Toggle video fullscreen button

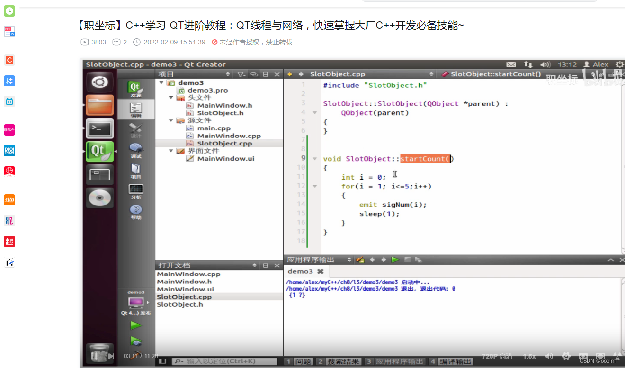coord(600,356)
